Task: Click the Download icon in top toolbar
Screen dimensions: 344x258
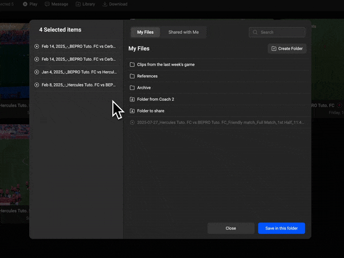Action: point(105,4)
